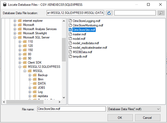Expand the JOBS folder node

coord(30,88)
